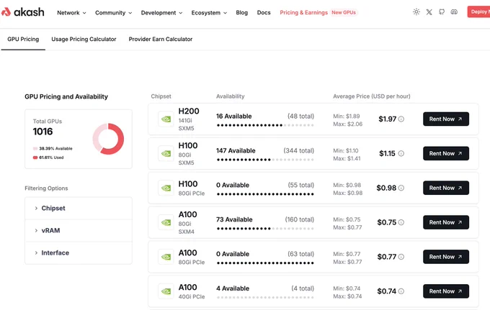
Task: Click the '(344 total)' text
Action: pos(299,150)
